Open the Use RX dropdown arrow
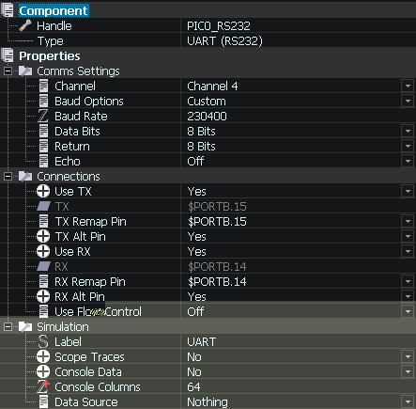The image size is (416, 409). pyautogui.click(x=408, y=251)
